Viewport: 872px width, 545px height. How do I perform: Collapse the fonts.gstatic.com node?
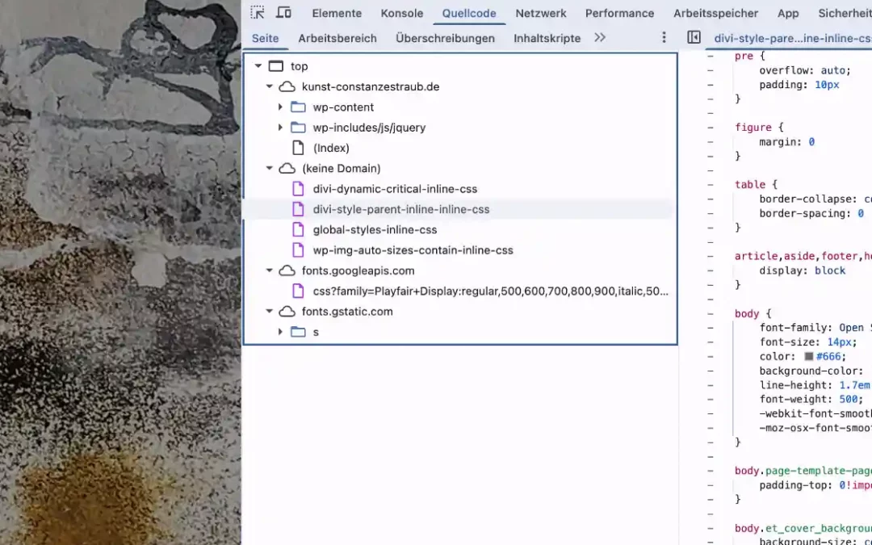point(269,312)
